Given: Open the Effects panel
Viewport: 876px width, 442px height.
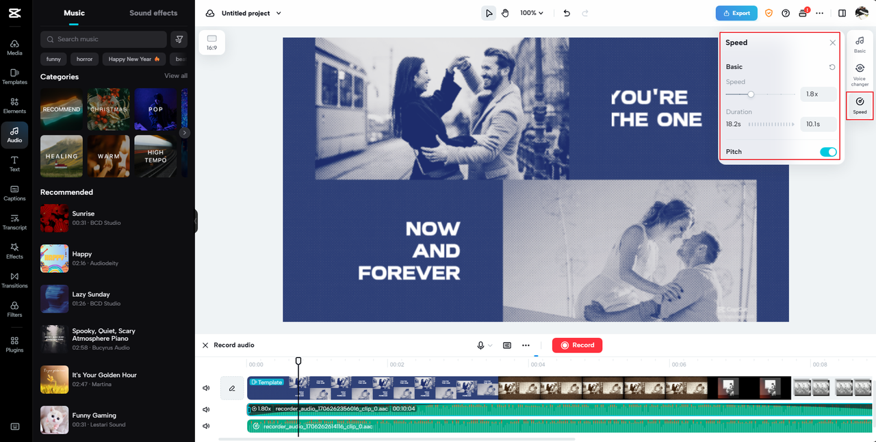Looking at the screenshot, I should (x=14, y=251).
